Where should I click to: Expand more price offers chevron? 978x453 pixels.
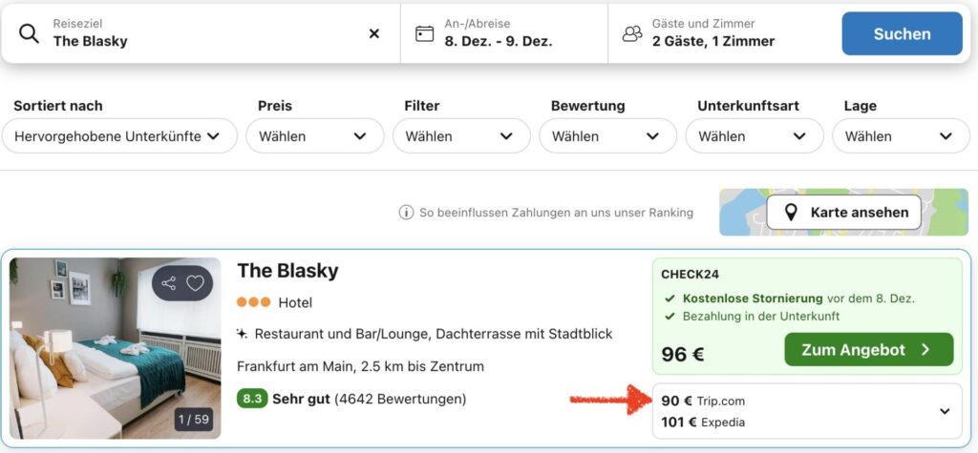point(945,411)
